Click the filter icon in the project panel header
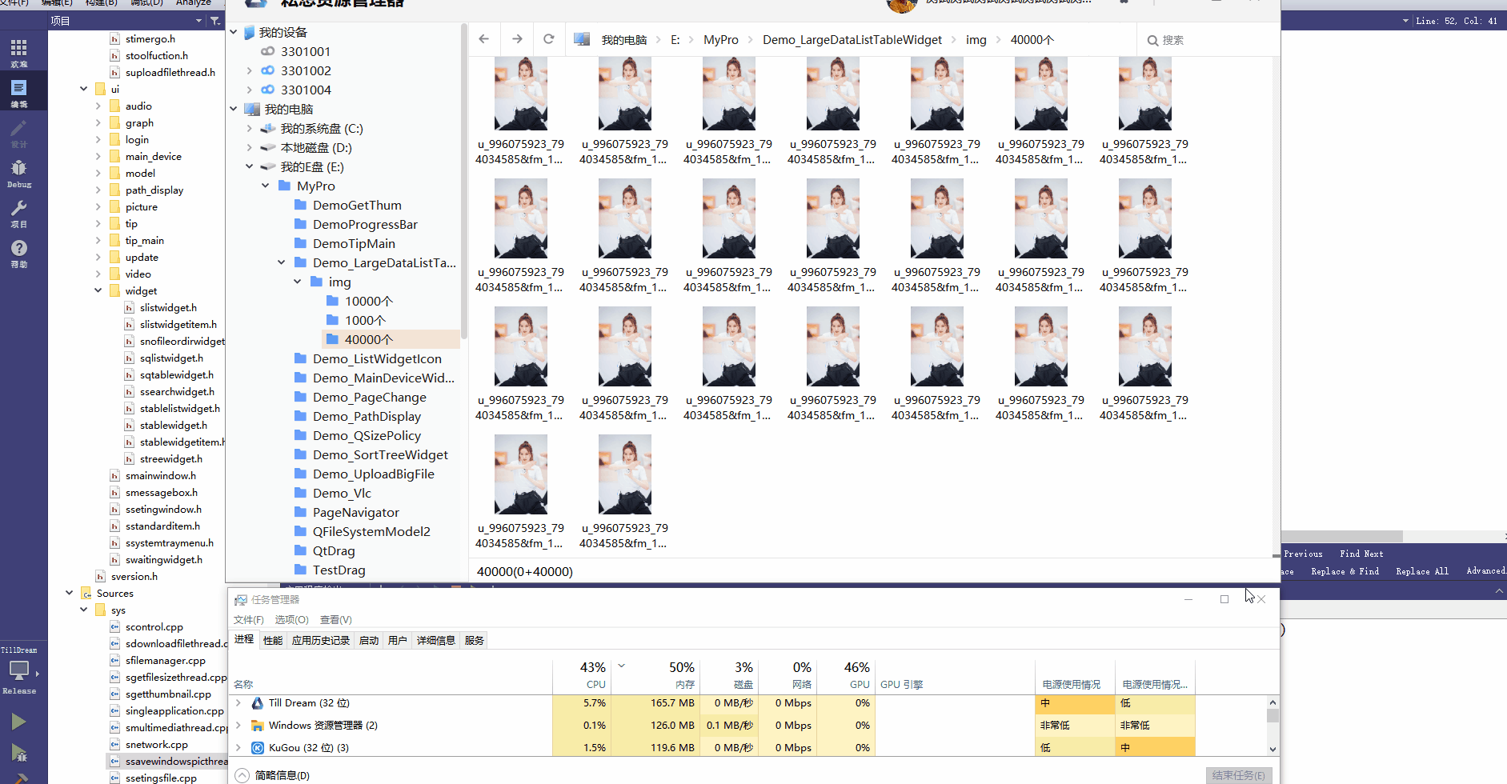Image resolution: width=1507 pixels, height=784 pixels. 215,21
